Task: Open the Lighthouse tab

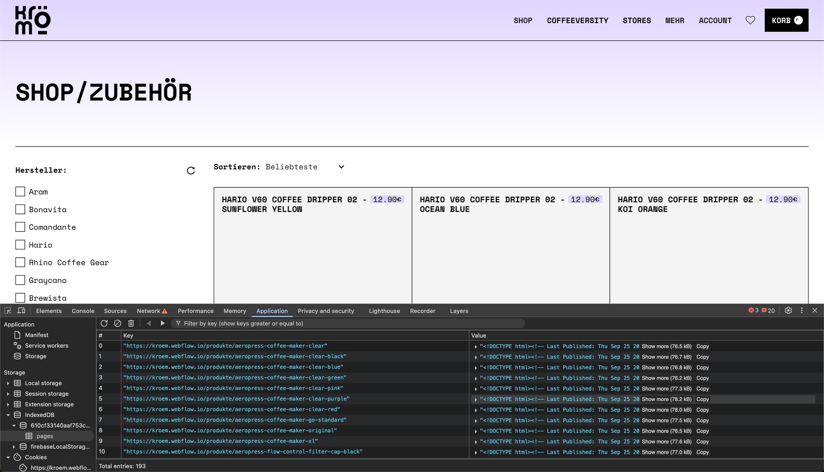Action: click(x=384, y=311)
